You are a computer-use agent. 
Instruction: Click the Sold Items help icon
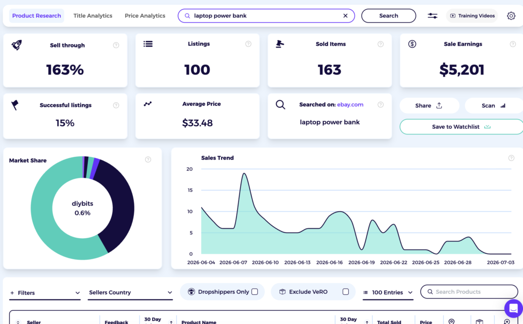click(381, 44)
